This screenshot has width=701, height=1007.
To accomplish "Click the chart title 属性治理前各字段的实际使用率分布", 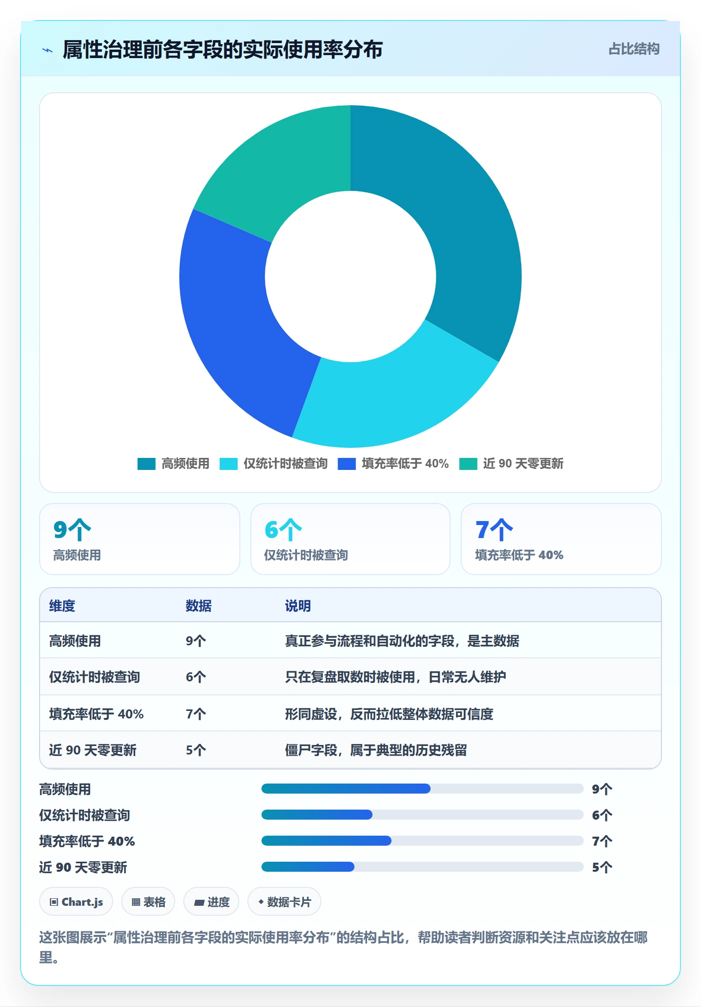I will click(223, 50).
